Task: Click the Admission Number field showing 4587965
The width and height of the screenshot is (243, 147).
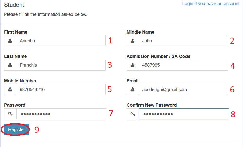Action: [183, 65]
